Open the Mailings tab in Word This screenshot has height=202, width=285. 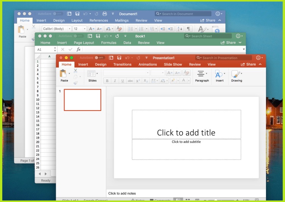pos(122,21)
